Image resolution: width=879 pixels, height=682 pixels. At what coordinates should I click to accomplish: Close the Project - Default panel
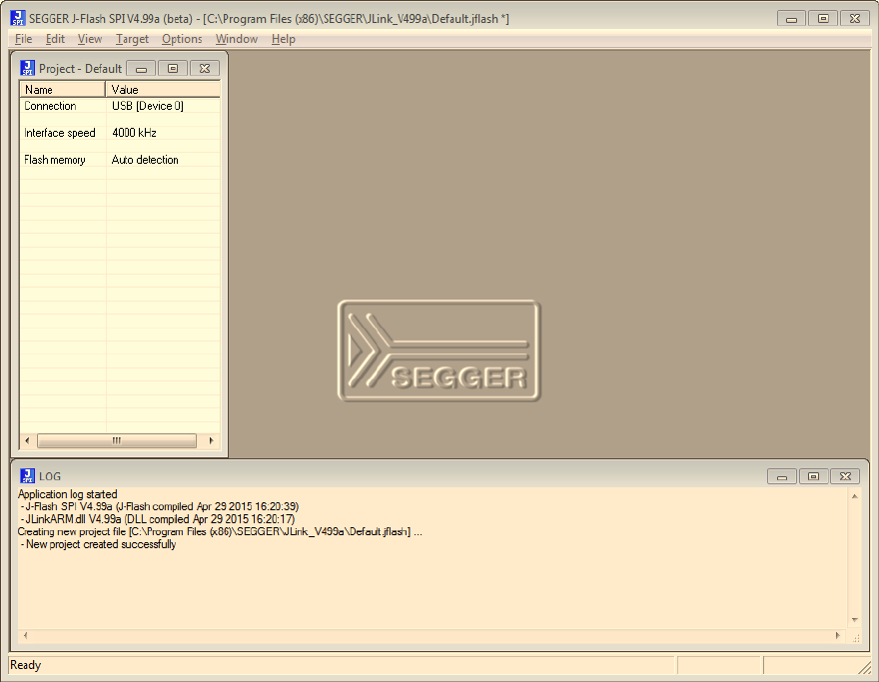pyautogui.click(x=205, y=68)
